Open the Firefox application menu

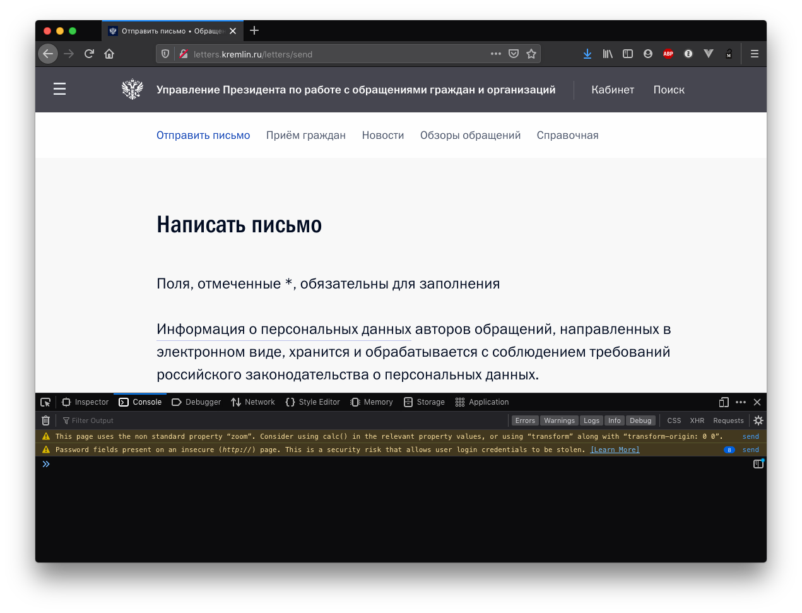[754, 54]
